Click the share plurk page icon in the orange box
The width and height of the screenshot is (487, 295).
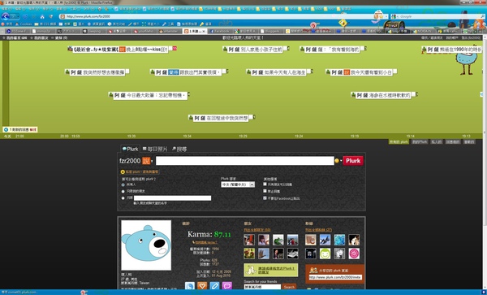point(313,271)
